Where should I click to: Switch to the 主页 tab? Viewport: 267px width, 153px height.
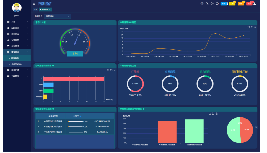[x=35, y=9]
